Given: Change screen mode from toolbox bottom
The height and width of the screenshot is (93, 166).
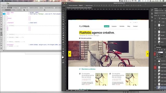Looking at the screenshot, I should pyautogui.click(x=63, y=63).
